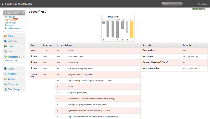Collapse the Kommentare menu arrow
Screen dimensions: 210x119
[23, 57]
